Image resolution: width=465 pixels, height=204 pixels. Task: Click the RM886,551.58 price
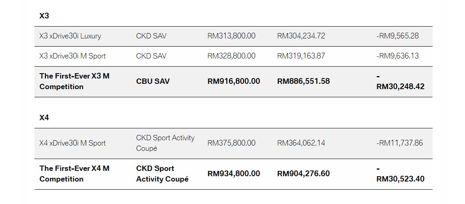tap(303, 81)
